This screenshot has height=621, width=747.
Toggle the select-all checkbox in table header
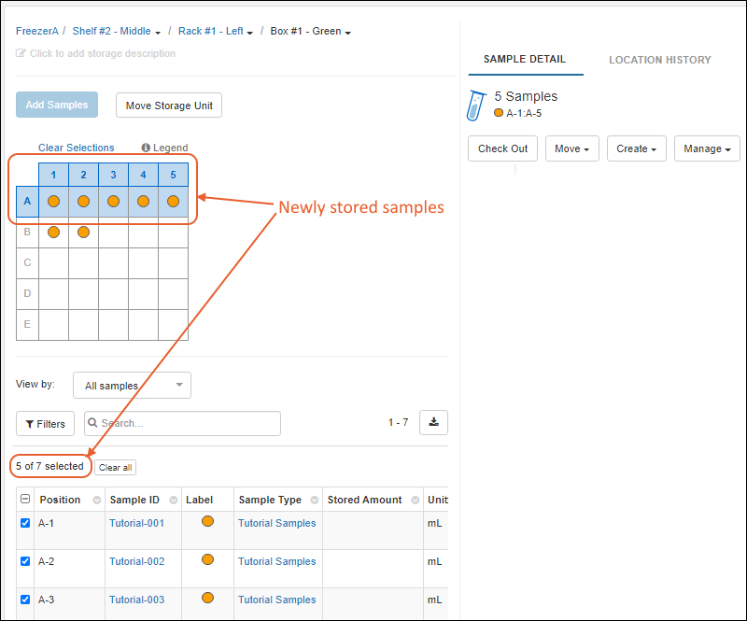pyautogui.click(x=25, y=500)
